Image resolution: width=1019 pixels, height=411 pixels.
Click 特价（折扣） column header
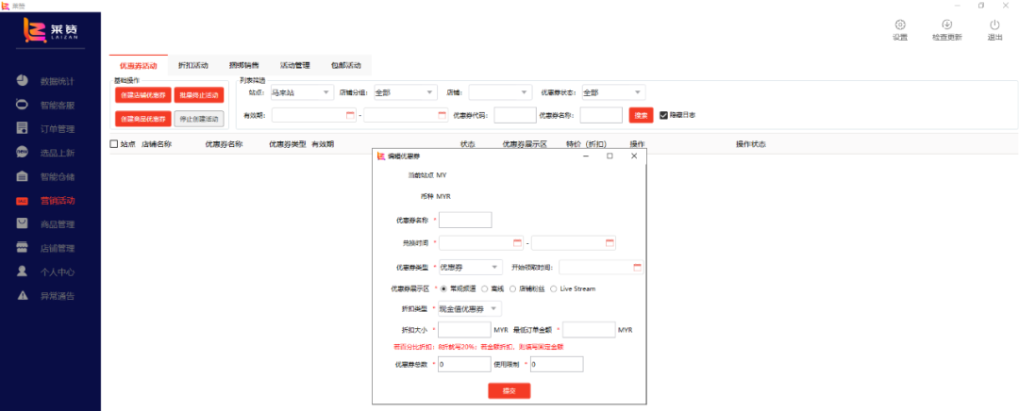tap(586, 144)
